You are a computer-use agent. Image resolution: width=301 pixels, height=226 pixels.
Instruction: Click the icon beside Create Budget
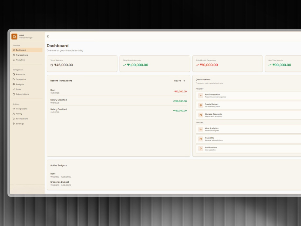[x=200, y=105]
